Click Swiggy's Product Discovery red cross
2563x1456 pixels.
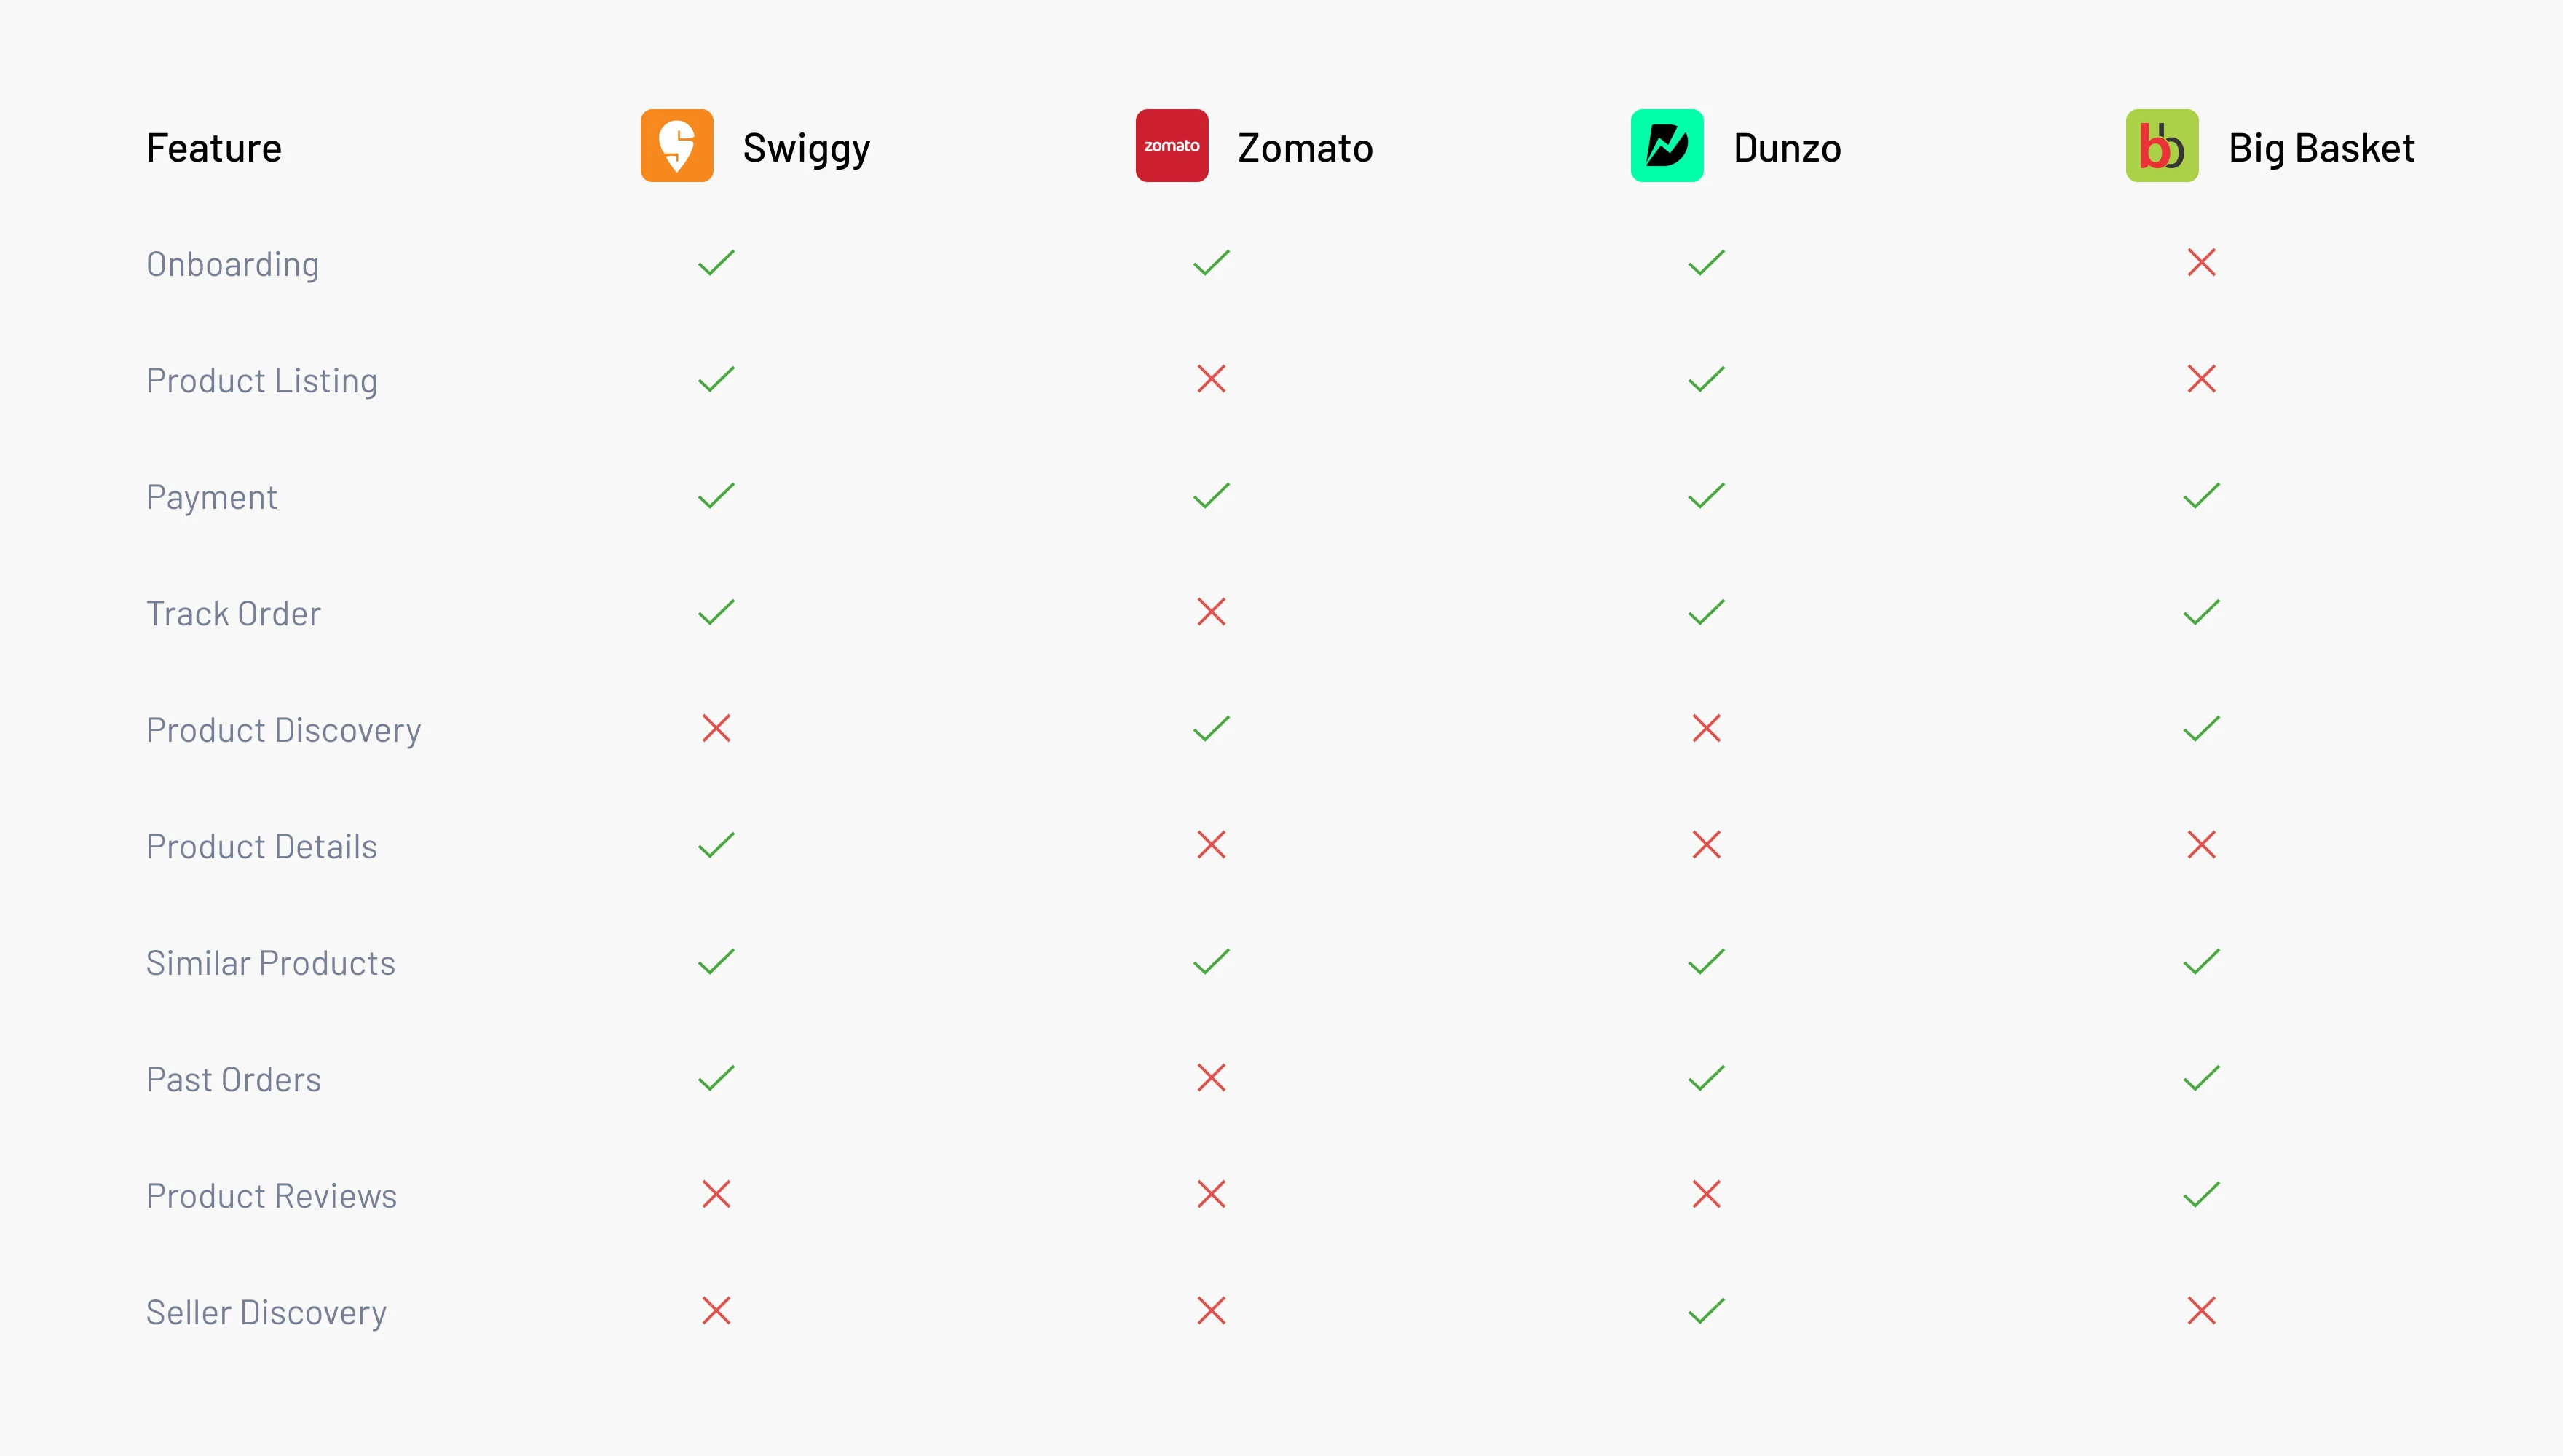coord(716,728)
